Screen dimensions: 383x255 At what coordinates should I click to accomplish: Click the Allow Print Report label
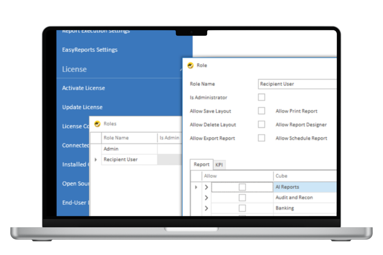pos(297,111)
